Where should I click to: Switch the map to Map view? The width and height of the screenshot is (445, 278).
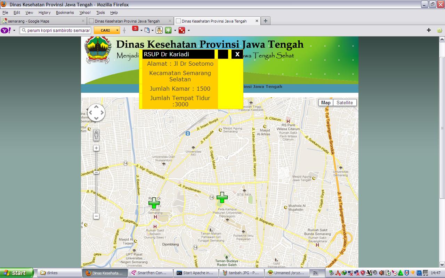[326, 103]
